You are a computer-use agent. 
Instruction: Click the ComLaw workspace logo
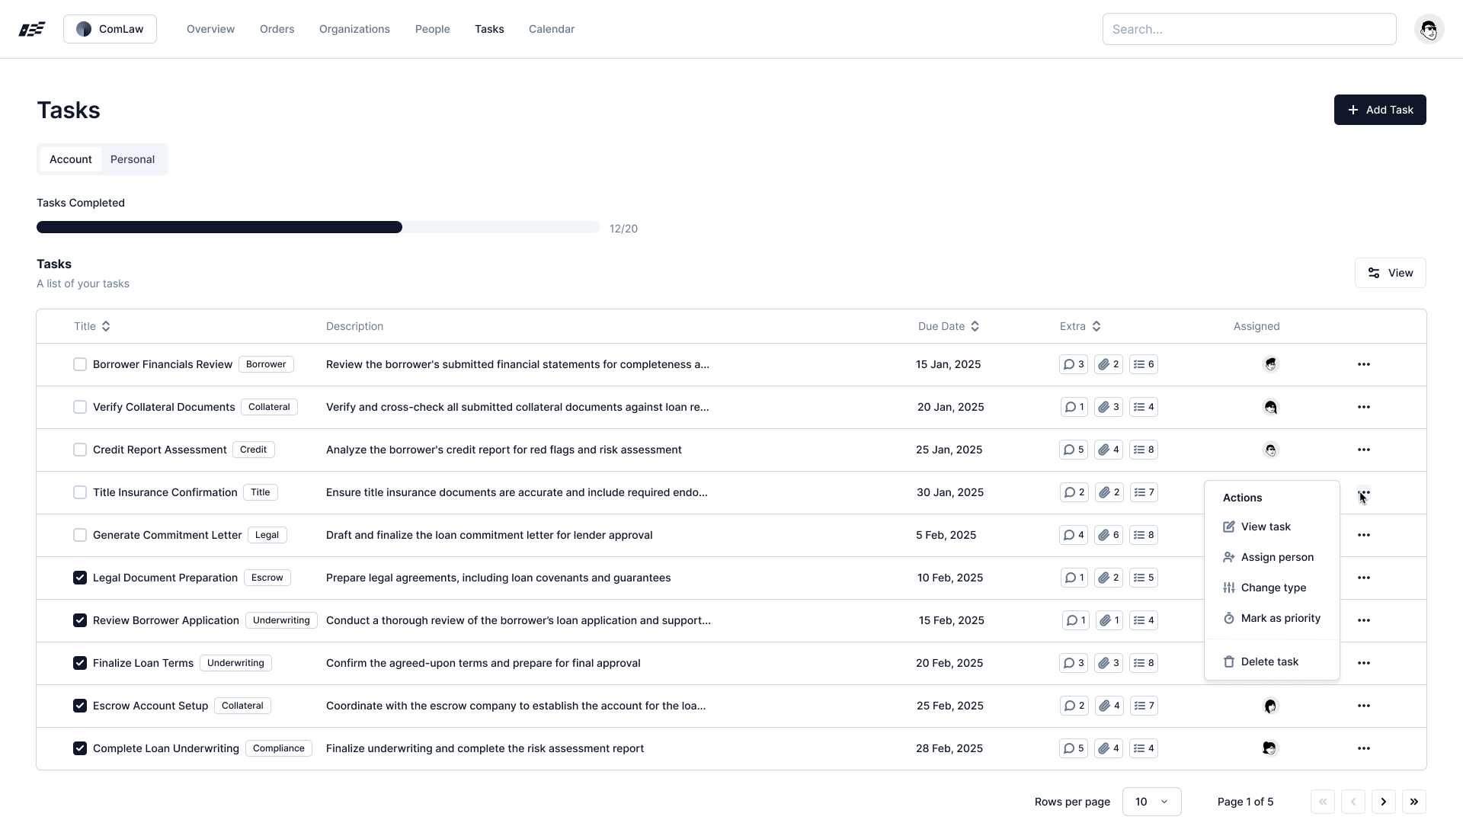tap(109, 29)
